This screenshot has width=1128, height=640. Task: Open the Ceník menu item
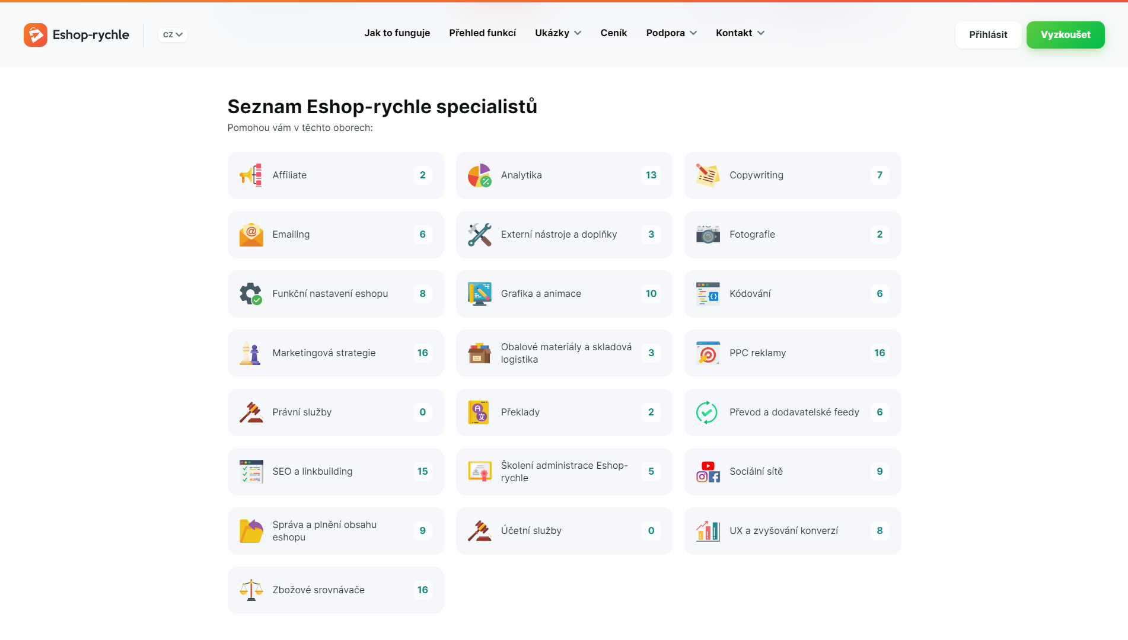pyautogui.click(x=614, y=33)
